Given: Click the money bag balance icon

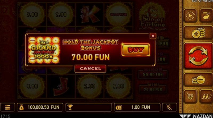Looking at the screenshot, I should [22, 107].
